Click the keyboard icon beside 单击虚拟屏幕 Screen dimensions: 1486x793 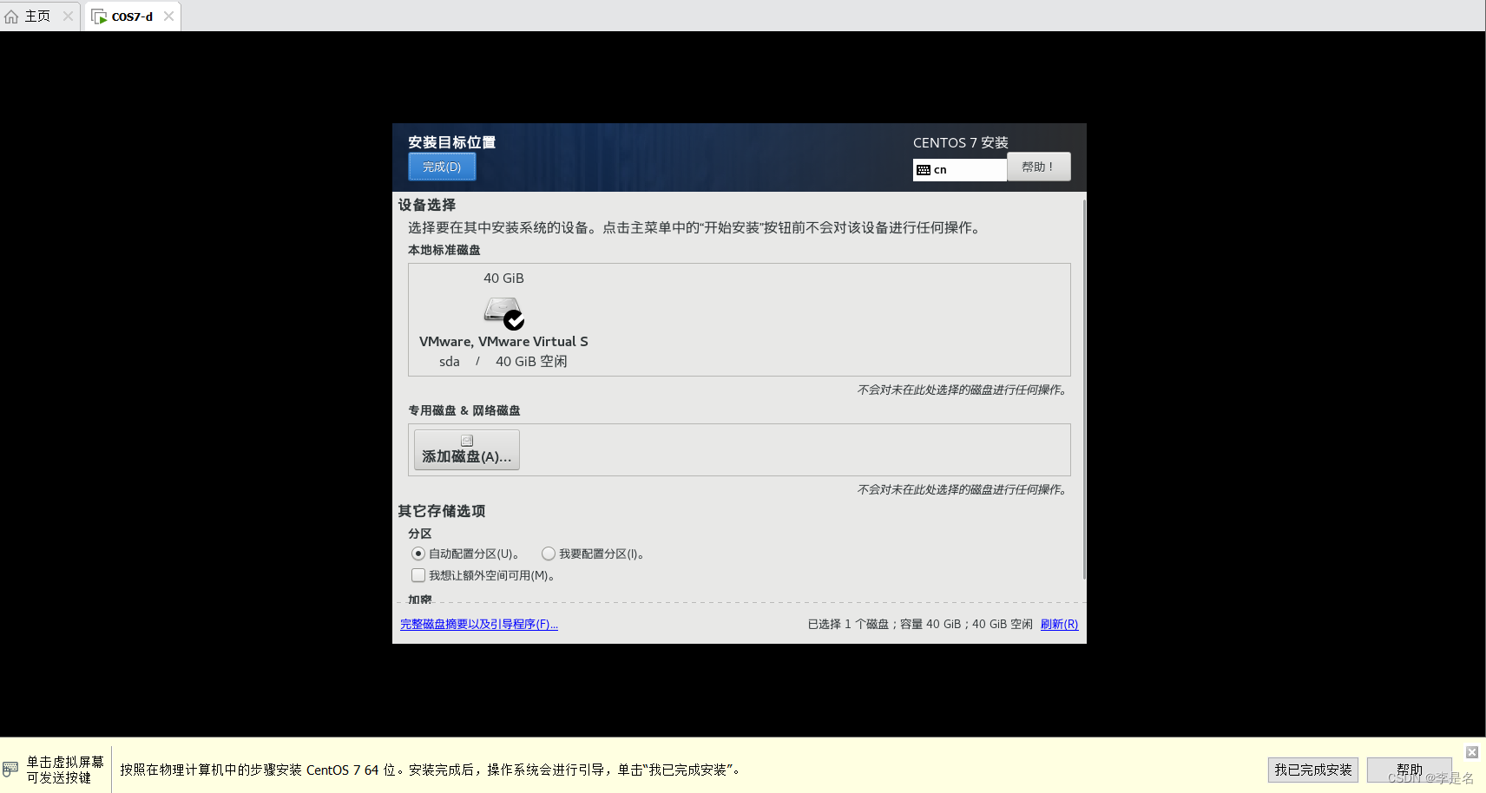coord(10,769)
